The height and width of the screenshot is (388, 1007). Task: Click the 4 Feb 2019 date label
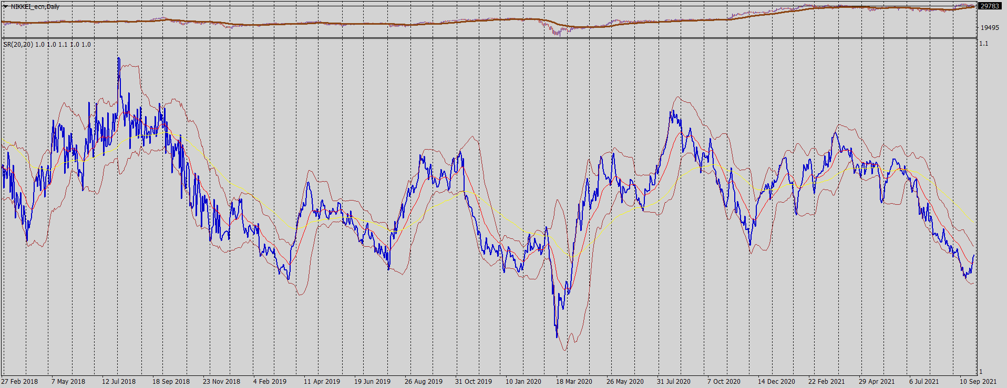(x=270, y=382)
